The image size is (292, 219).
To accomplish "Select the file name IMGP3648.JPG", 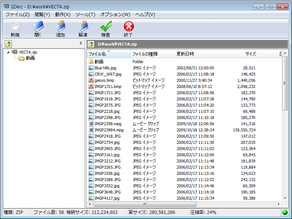I will [107, 192].
